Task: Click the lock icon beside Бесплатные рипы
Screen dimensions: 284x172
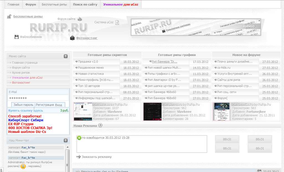Action: coord(9,16)
